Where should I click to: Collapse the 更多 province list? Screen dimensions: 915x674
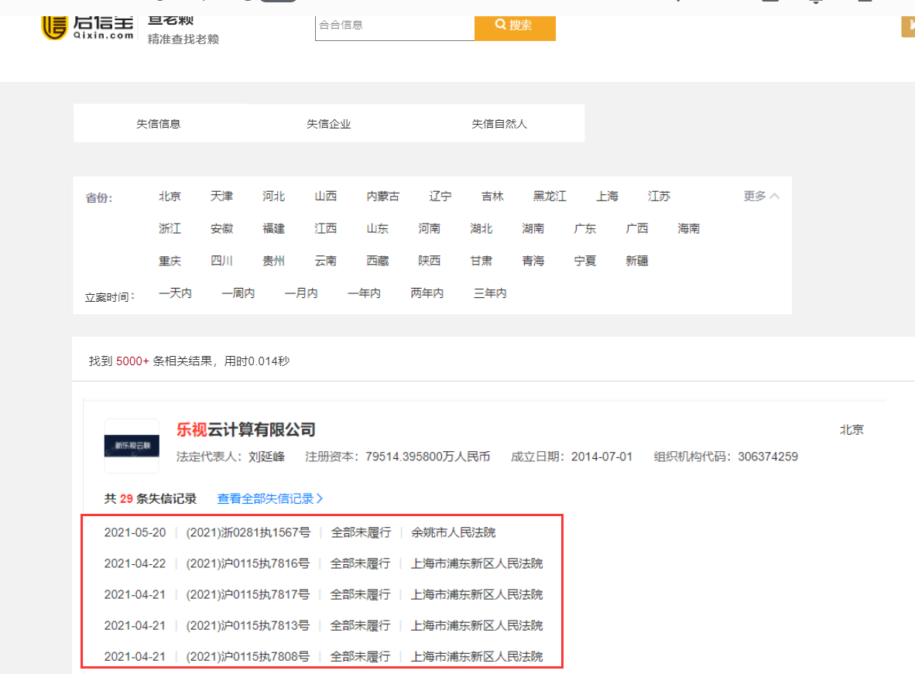[762, 196]
